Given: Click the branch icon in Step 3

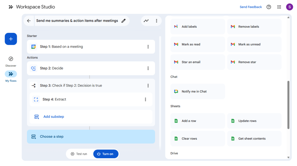Looking at the screenshot, I should (x=33, y=86).
